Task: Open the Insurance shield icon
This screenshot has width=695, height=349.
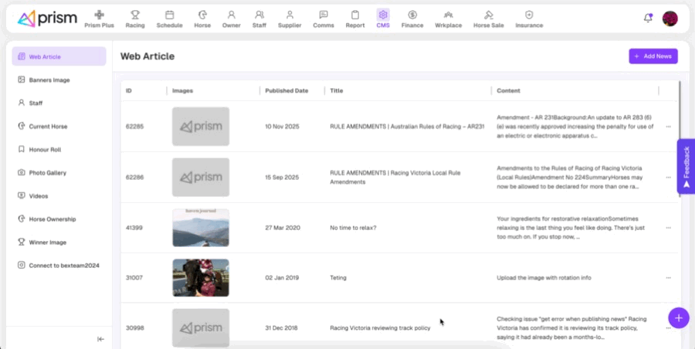Action: pos(529,15)
